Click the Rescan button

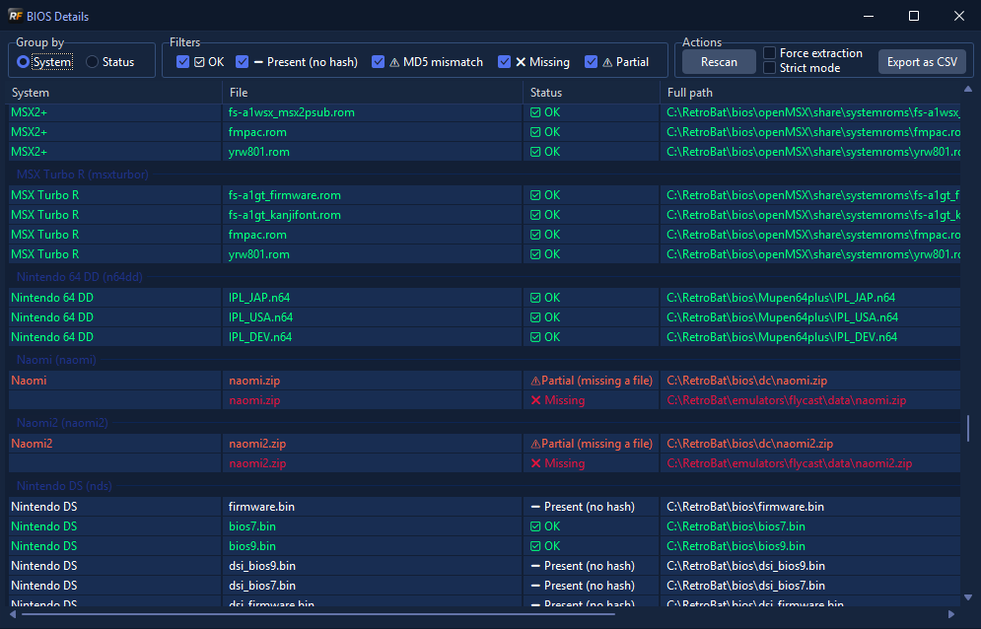click(719, 61)
